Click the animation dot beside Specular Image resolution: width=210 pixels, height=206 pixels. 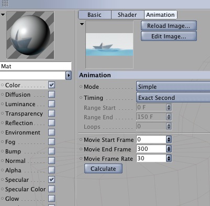click(x=2, y=180)
